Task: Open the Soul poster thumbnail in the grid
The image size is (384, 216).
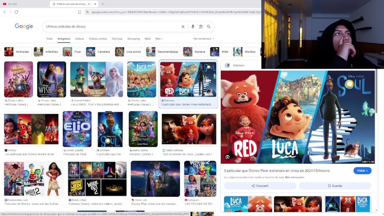Action: tap(110, 129)
